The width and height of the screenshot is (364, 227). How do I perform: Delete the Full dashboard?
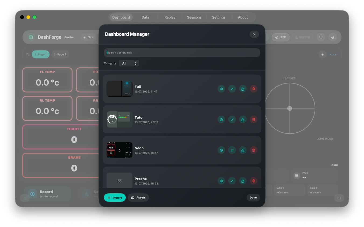pos(254,89)
